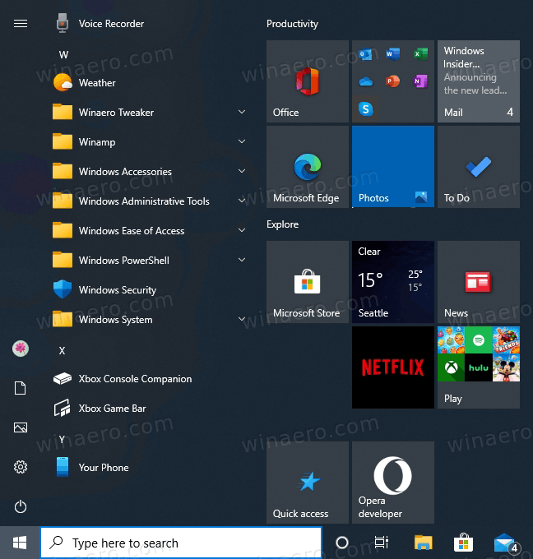
Task: Open Windows Security shield entry
Action: point(150,290)
